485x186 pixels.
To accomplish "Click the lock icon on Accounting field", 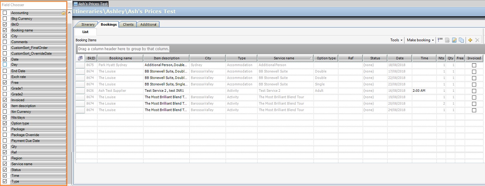I will click(64, 13).
